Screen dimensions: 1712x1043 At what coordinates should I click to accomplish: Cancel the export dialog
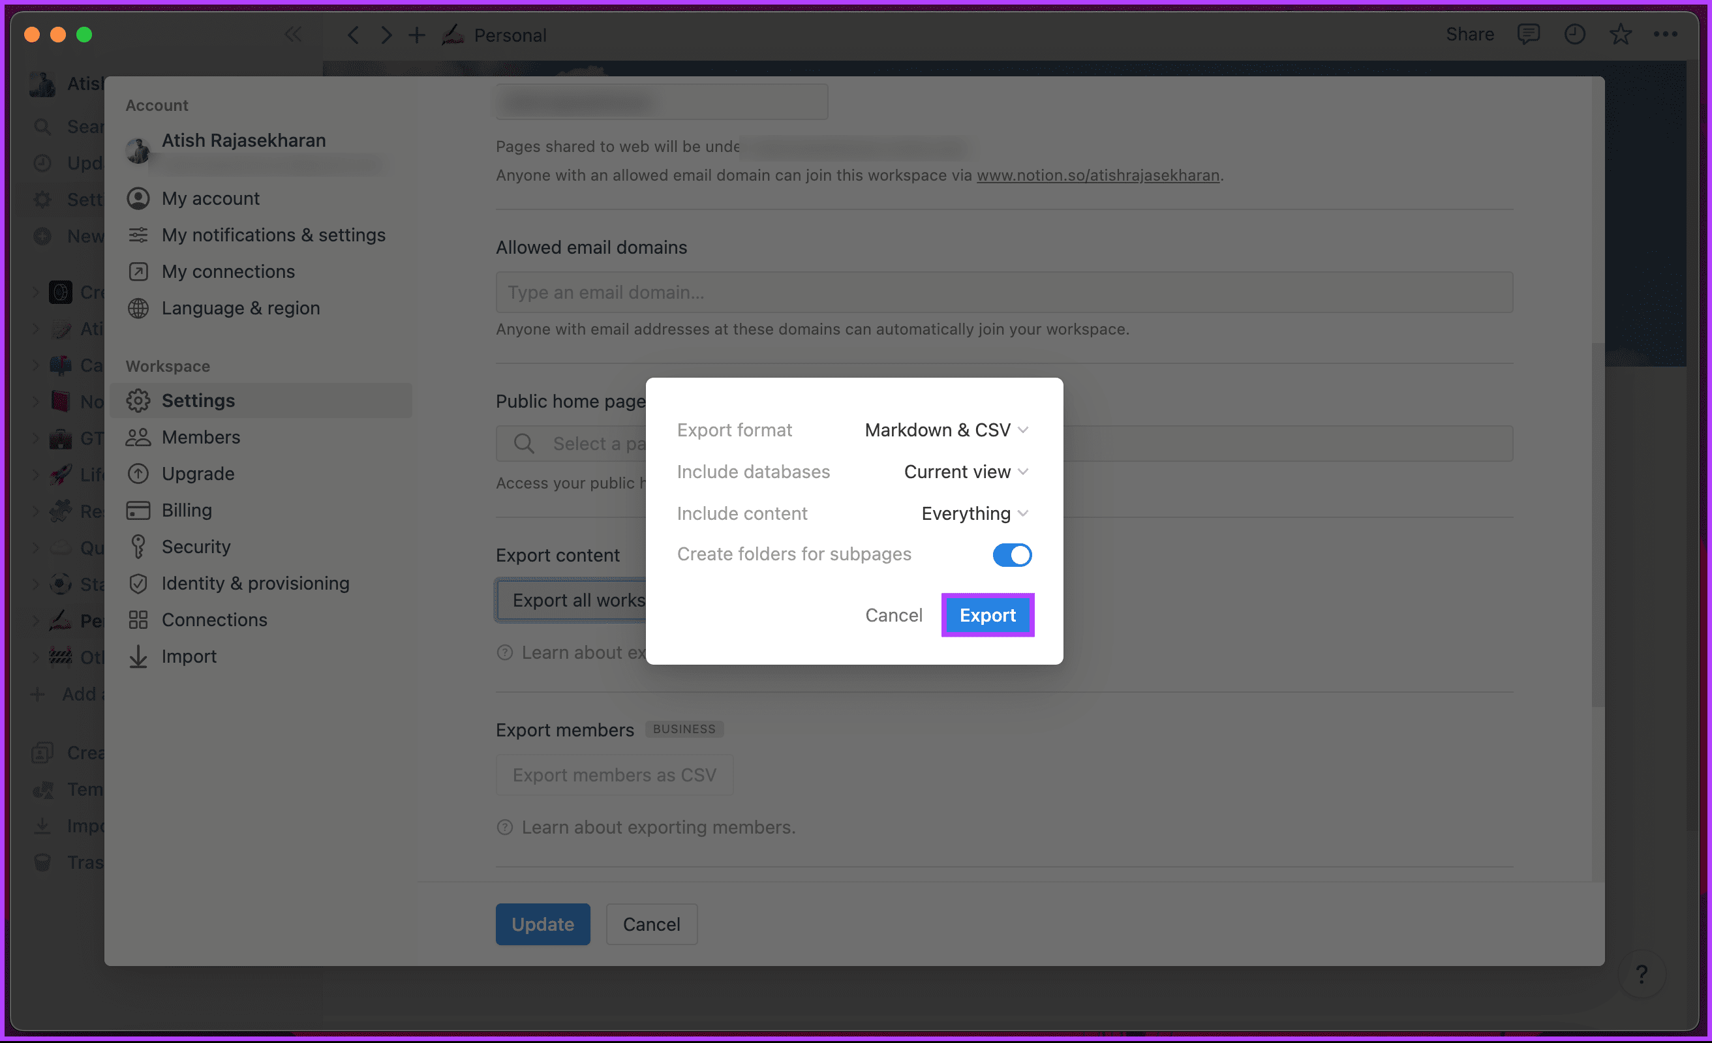click(x=894, y=614)
